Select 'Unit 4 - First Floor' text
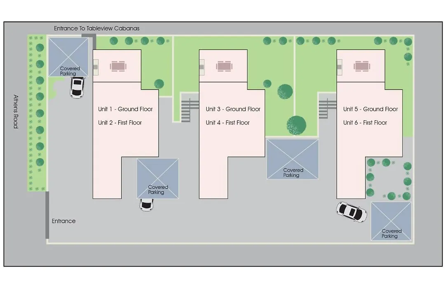445x288 pixels. point(227,123)
